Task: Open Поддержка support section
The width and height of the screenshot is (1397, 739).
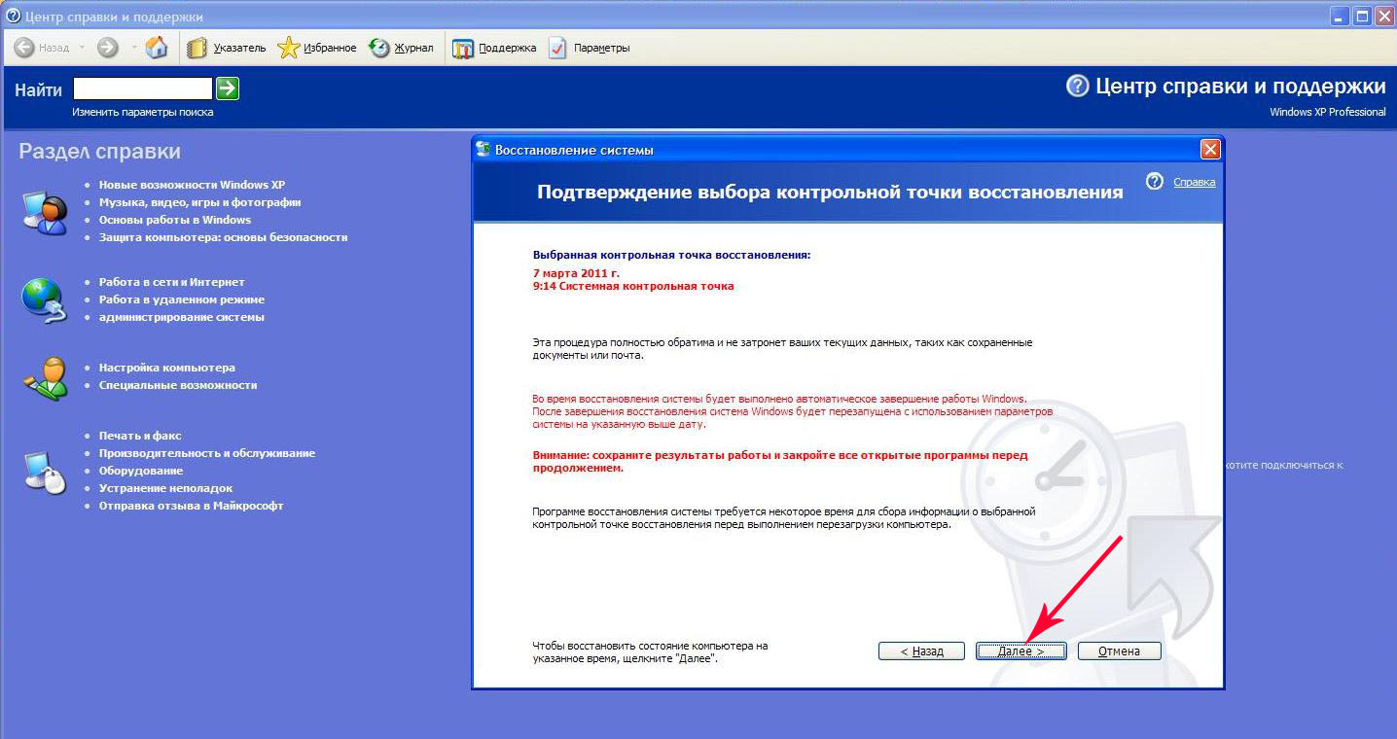Action: coord(494,48)
